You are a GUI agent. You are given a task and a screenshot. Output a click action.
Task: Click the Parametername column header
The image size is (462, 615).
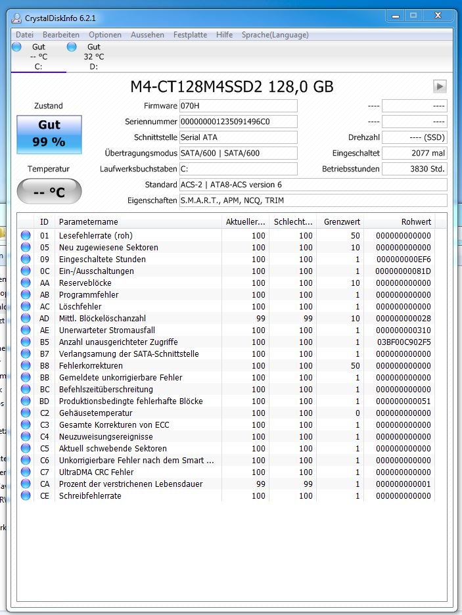[139, 221]
